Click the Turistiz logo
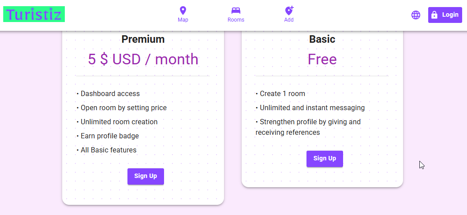Viewport: 467px width, 215px height. pyautogui.click(x=34, y=14)
